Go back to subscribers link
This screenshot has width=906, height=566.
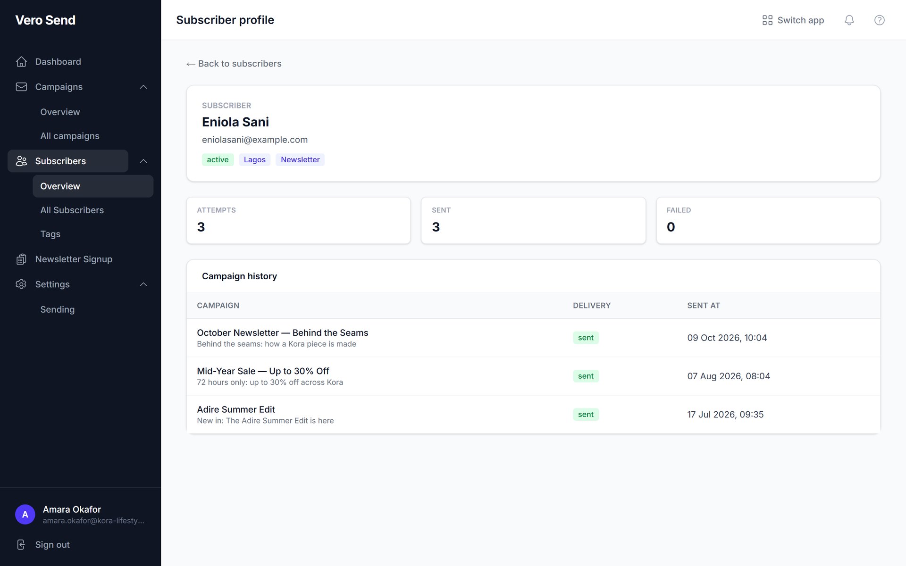[234, 64]
